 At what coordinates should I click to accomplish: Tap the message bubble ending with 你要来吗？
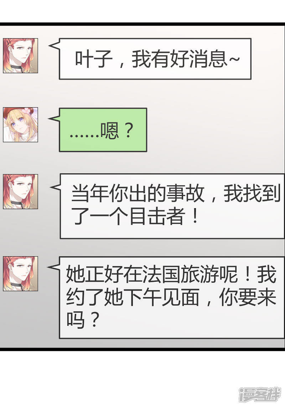172,297
